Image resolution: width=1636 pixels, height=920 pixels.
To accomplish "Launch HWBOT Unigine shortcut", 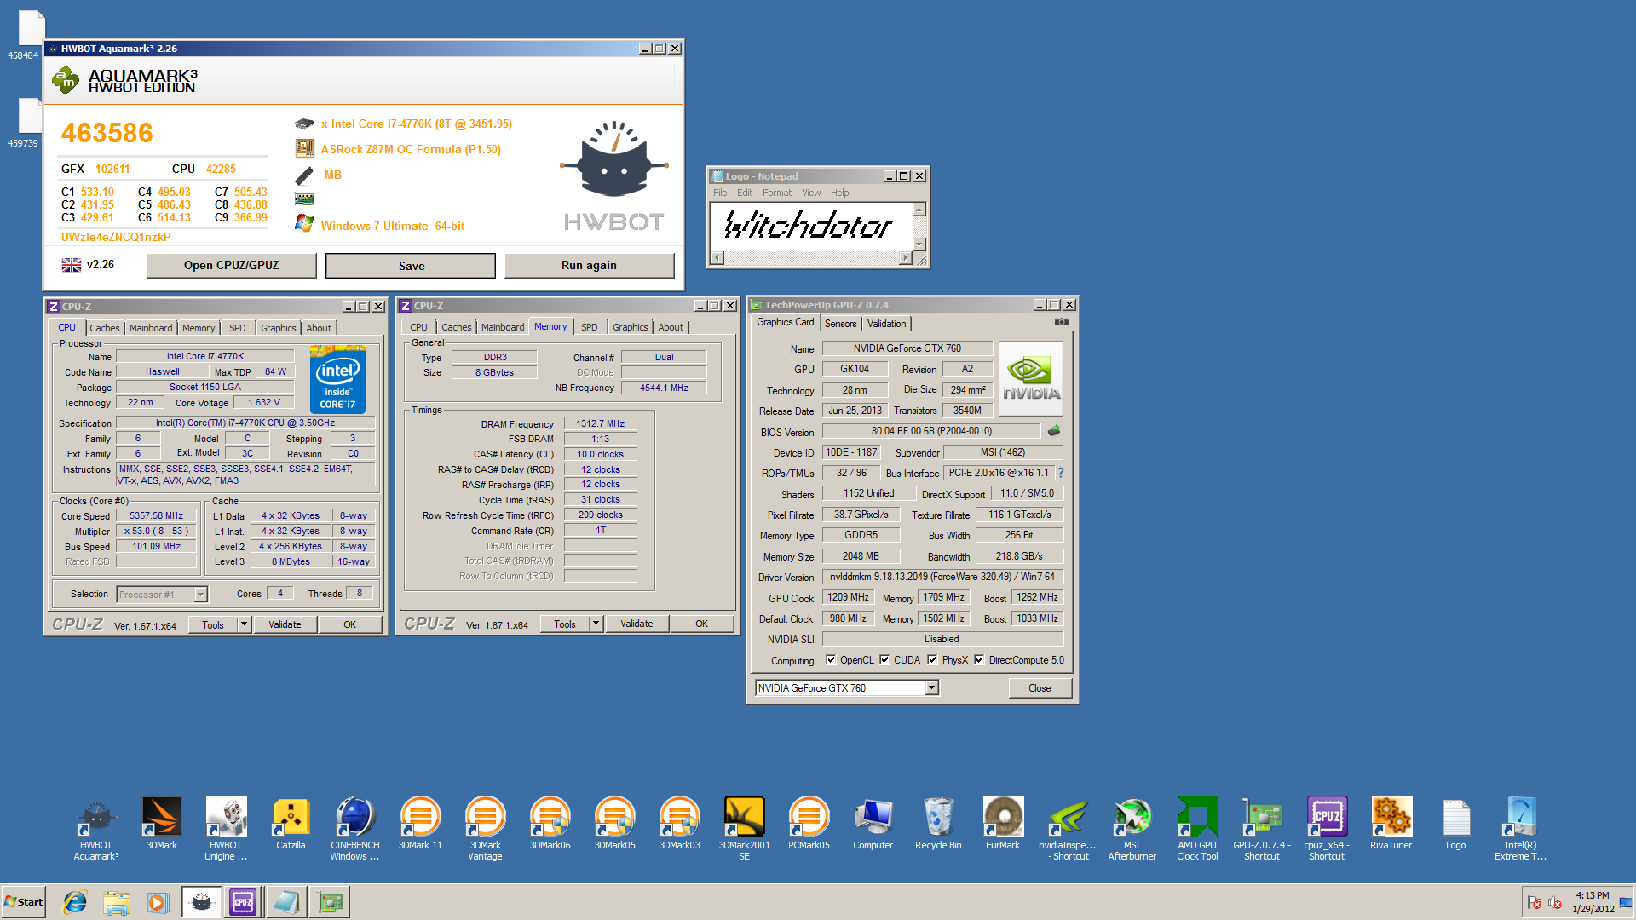I will click(x=226, y=828).
